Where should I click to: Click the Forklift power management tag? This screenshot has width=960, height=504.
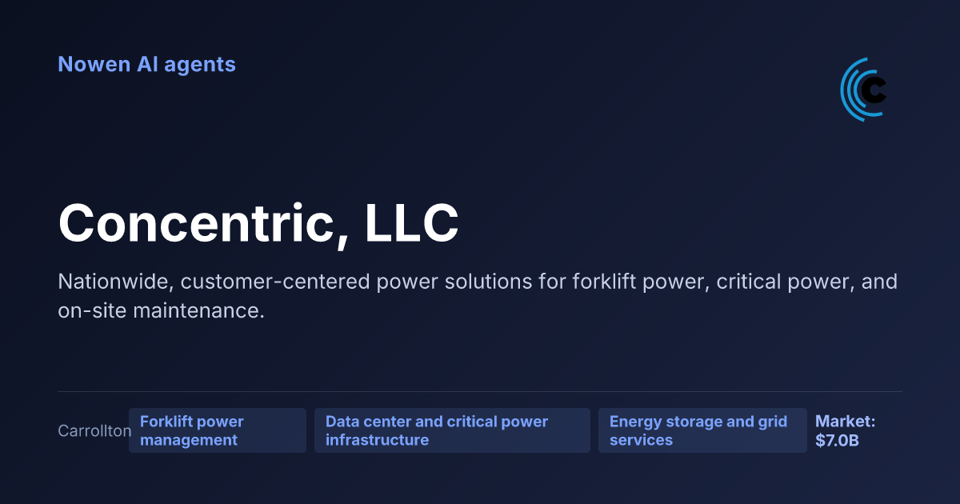(218, 430)
